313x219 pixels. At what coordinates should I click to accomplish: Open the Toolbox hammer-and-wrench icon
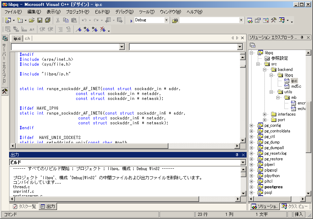[x=274, y=20]
